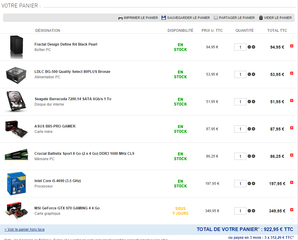Remove ASUS B85-PRO GAMER with red X
This screenshot has width=298, height=240.
pos(292,128)
